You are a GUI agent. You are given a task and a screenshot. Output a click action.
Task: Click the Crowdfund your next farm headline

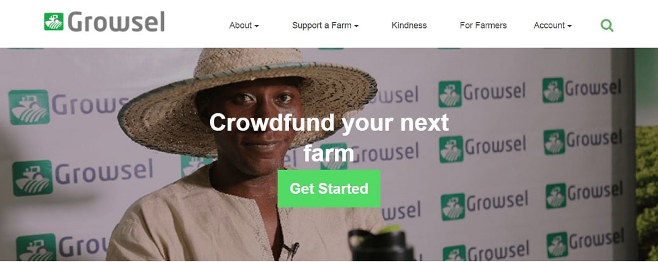pyautogui.click(x=329, y=138)
